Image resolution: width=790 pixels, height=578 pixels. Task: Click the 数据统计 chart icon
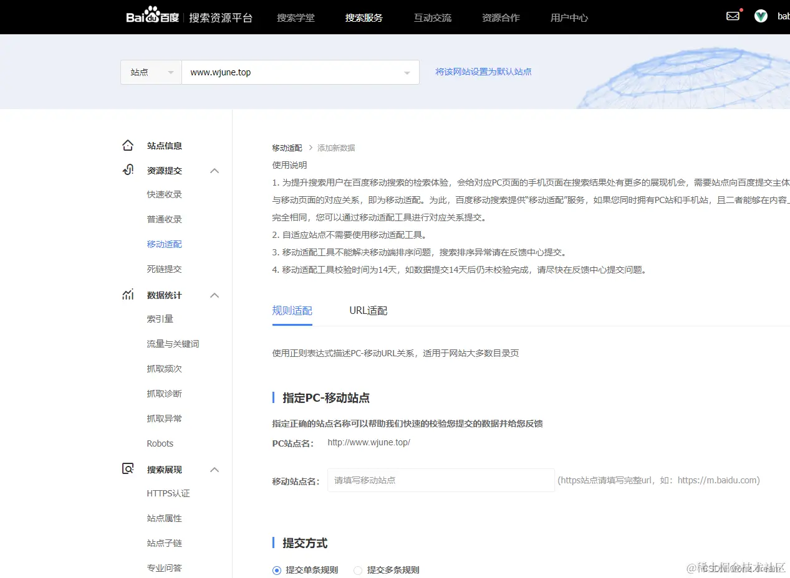(x=127, y=294)
